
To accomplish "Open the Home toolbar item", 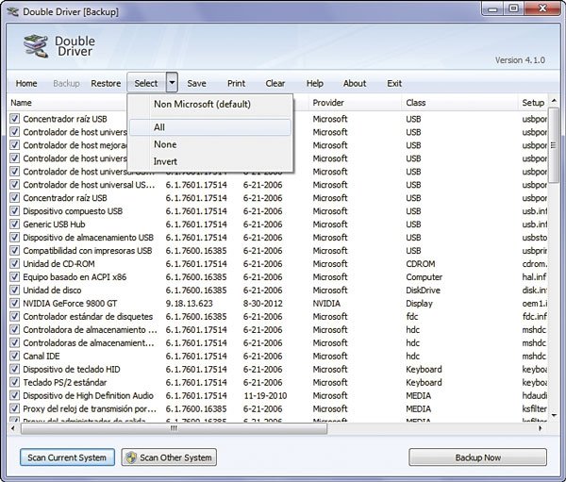I will [x=26, y=83].
